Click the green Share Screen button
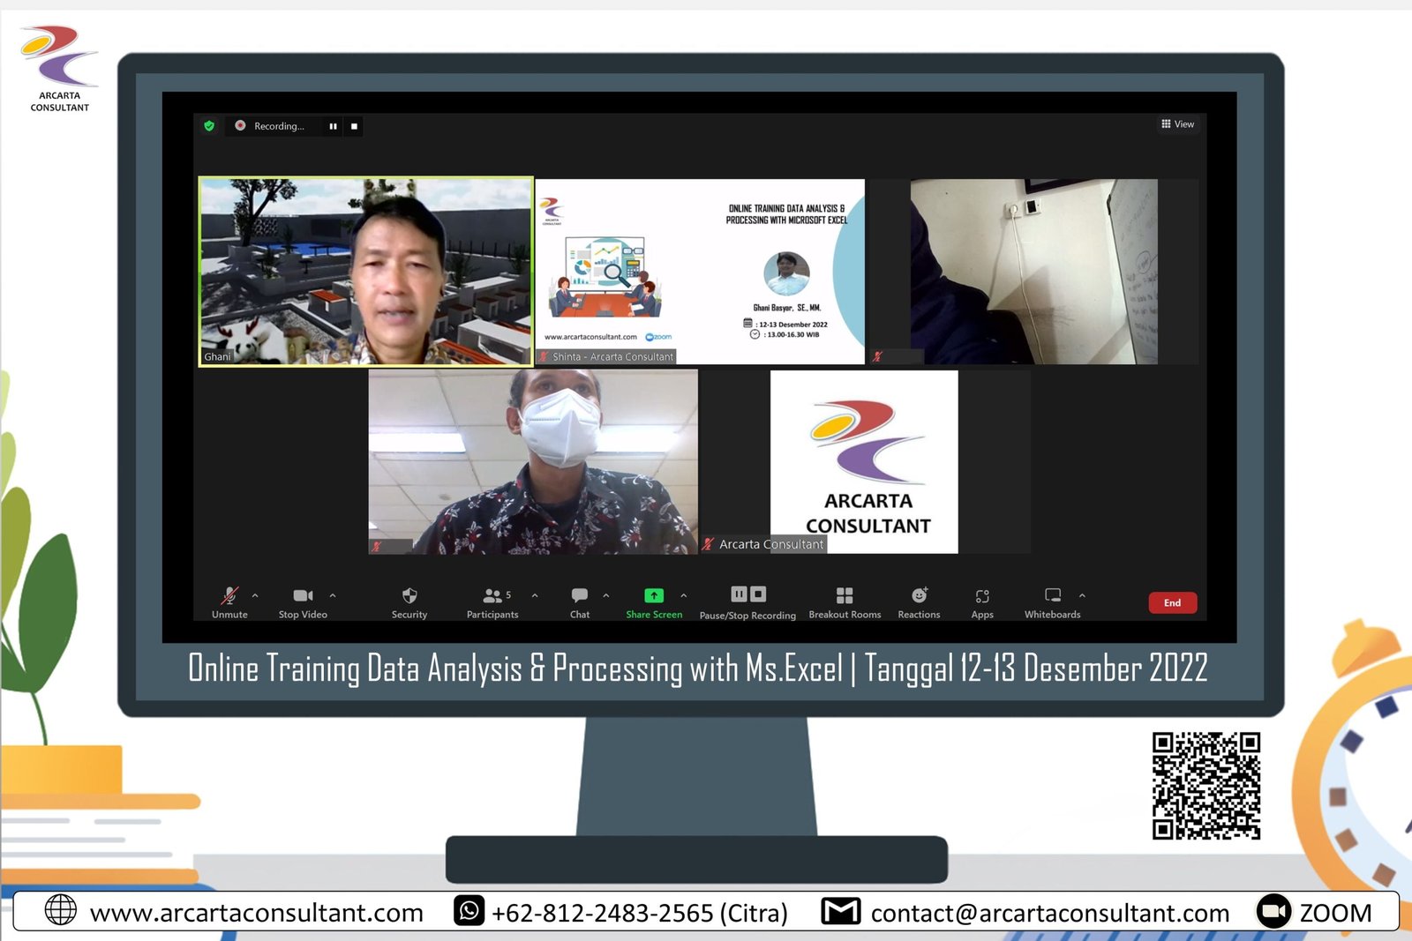Viewport: 1412px width, 941px height. (654, 601)
